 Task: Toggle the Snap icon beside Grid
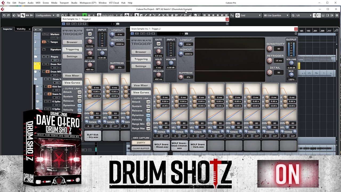point(238,15)
